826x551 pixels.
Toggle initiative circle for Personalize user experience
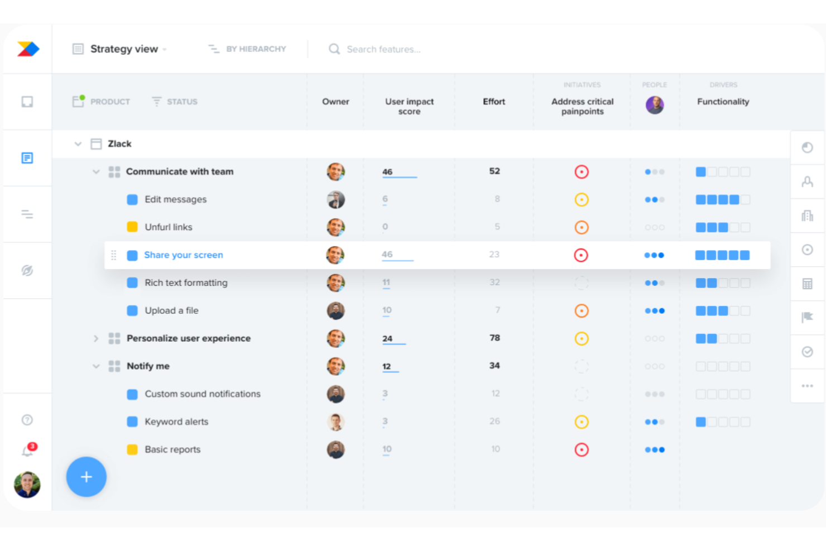point(582,338)
